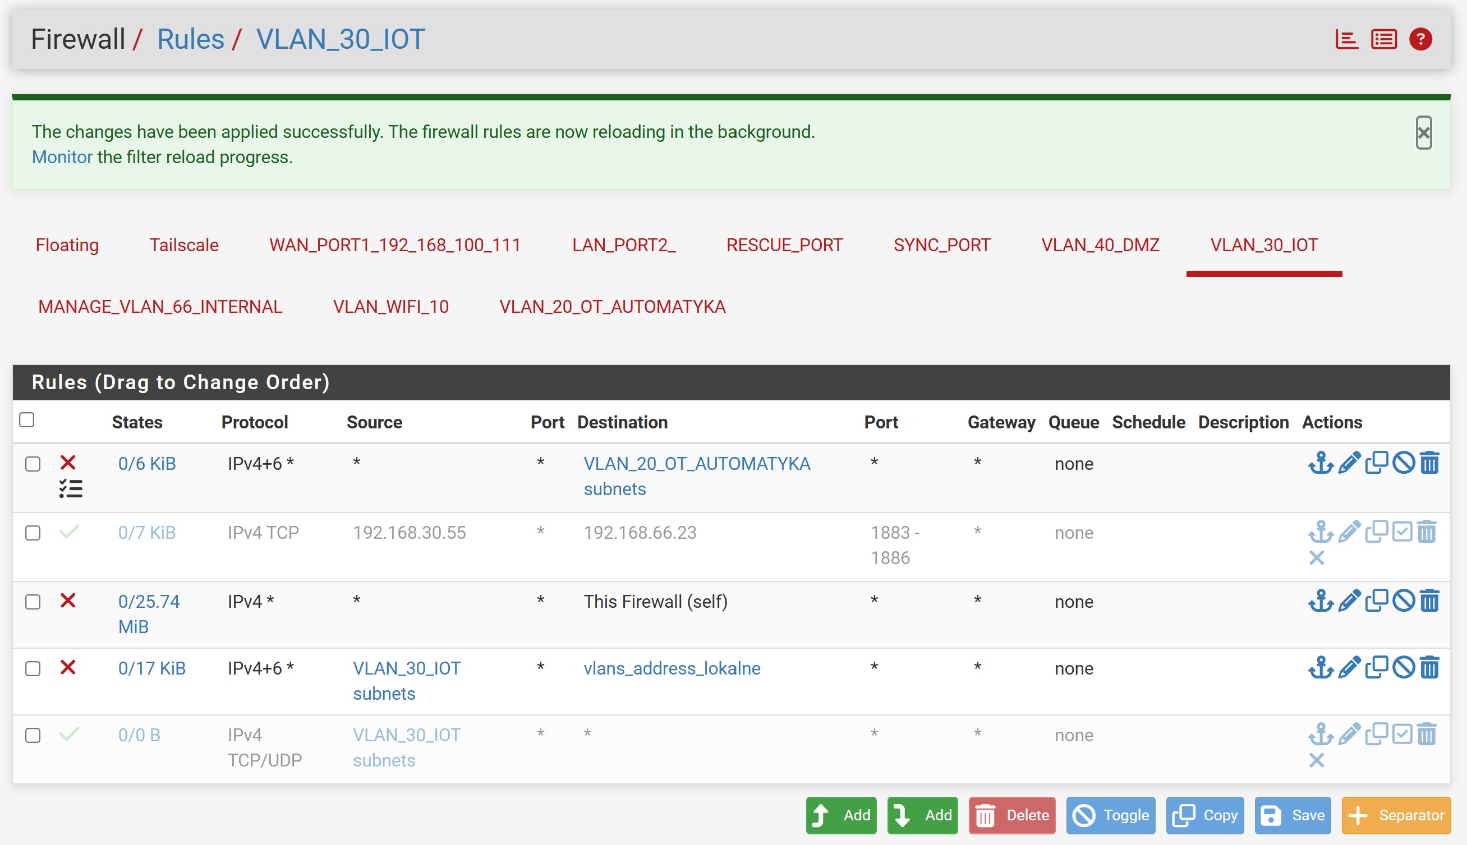Tick the select-all checkbox in table header
This screenshot has width=1467, height=845.
[x=27, y=419]
